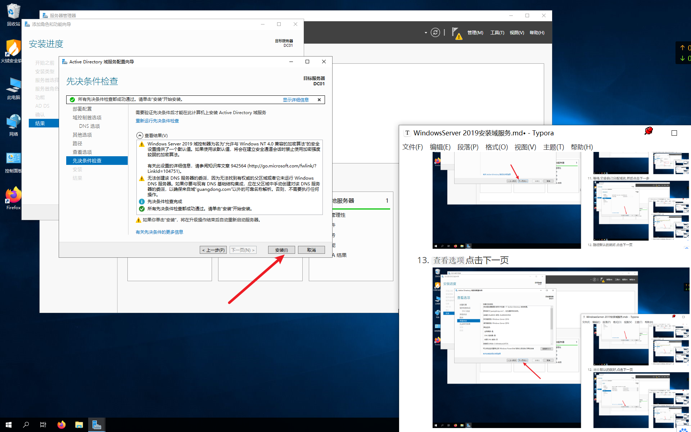Click 重新运行先决条件检查 link
The image size is (691, 432).
coord(157,121)
